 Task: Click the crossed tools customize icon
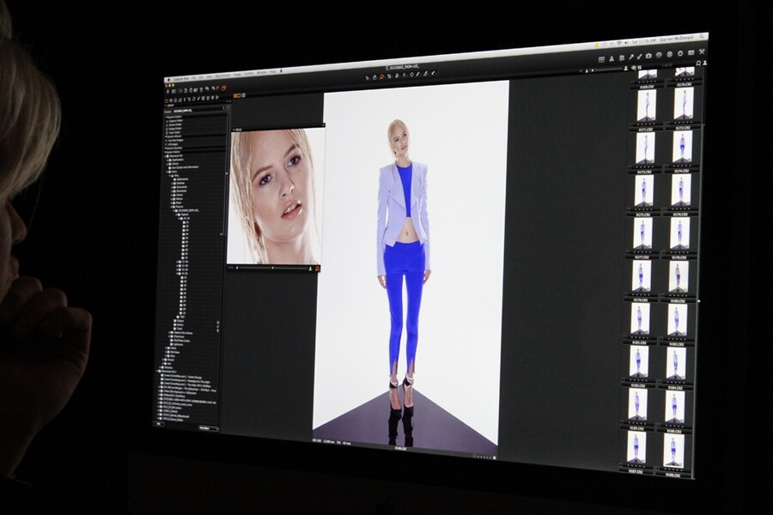[702, 51]
